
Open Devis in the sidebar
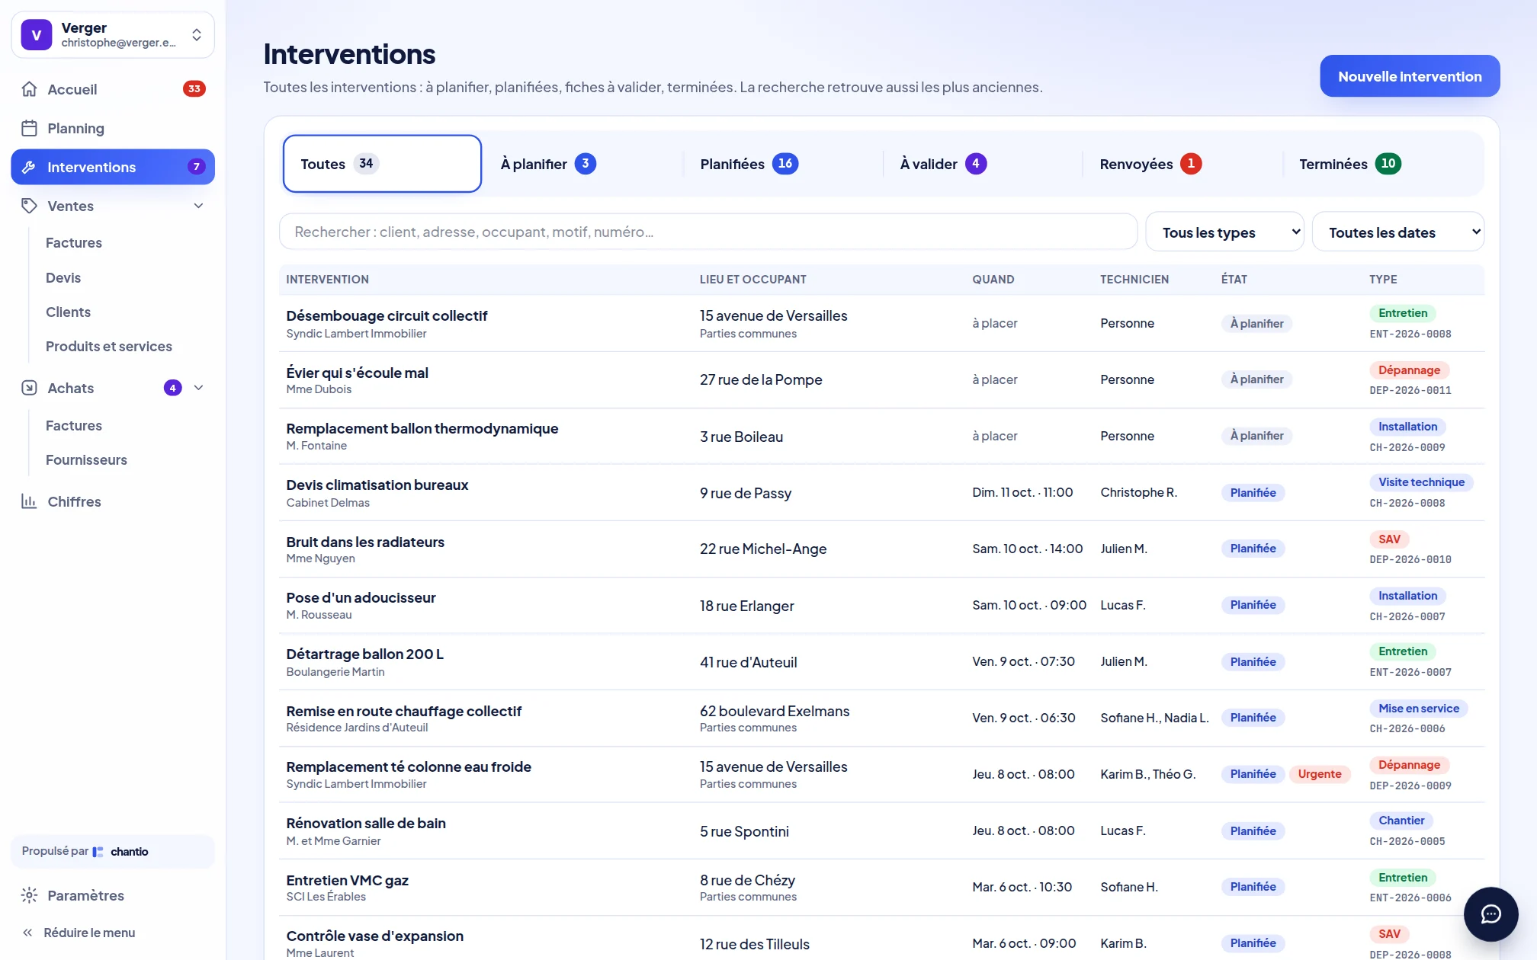[63, 277]
